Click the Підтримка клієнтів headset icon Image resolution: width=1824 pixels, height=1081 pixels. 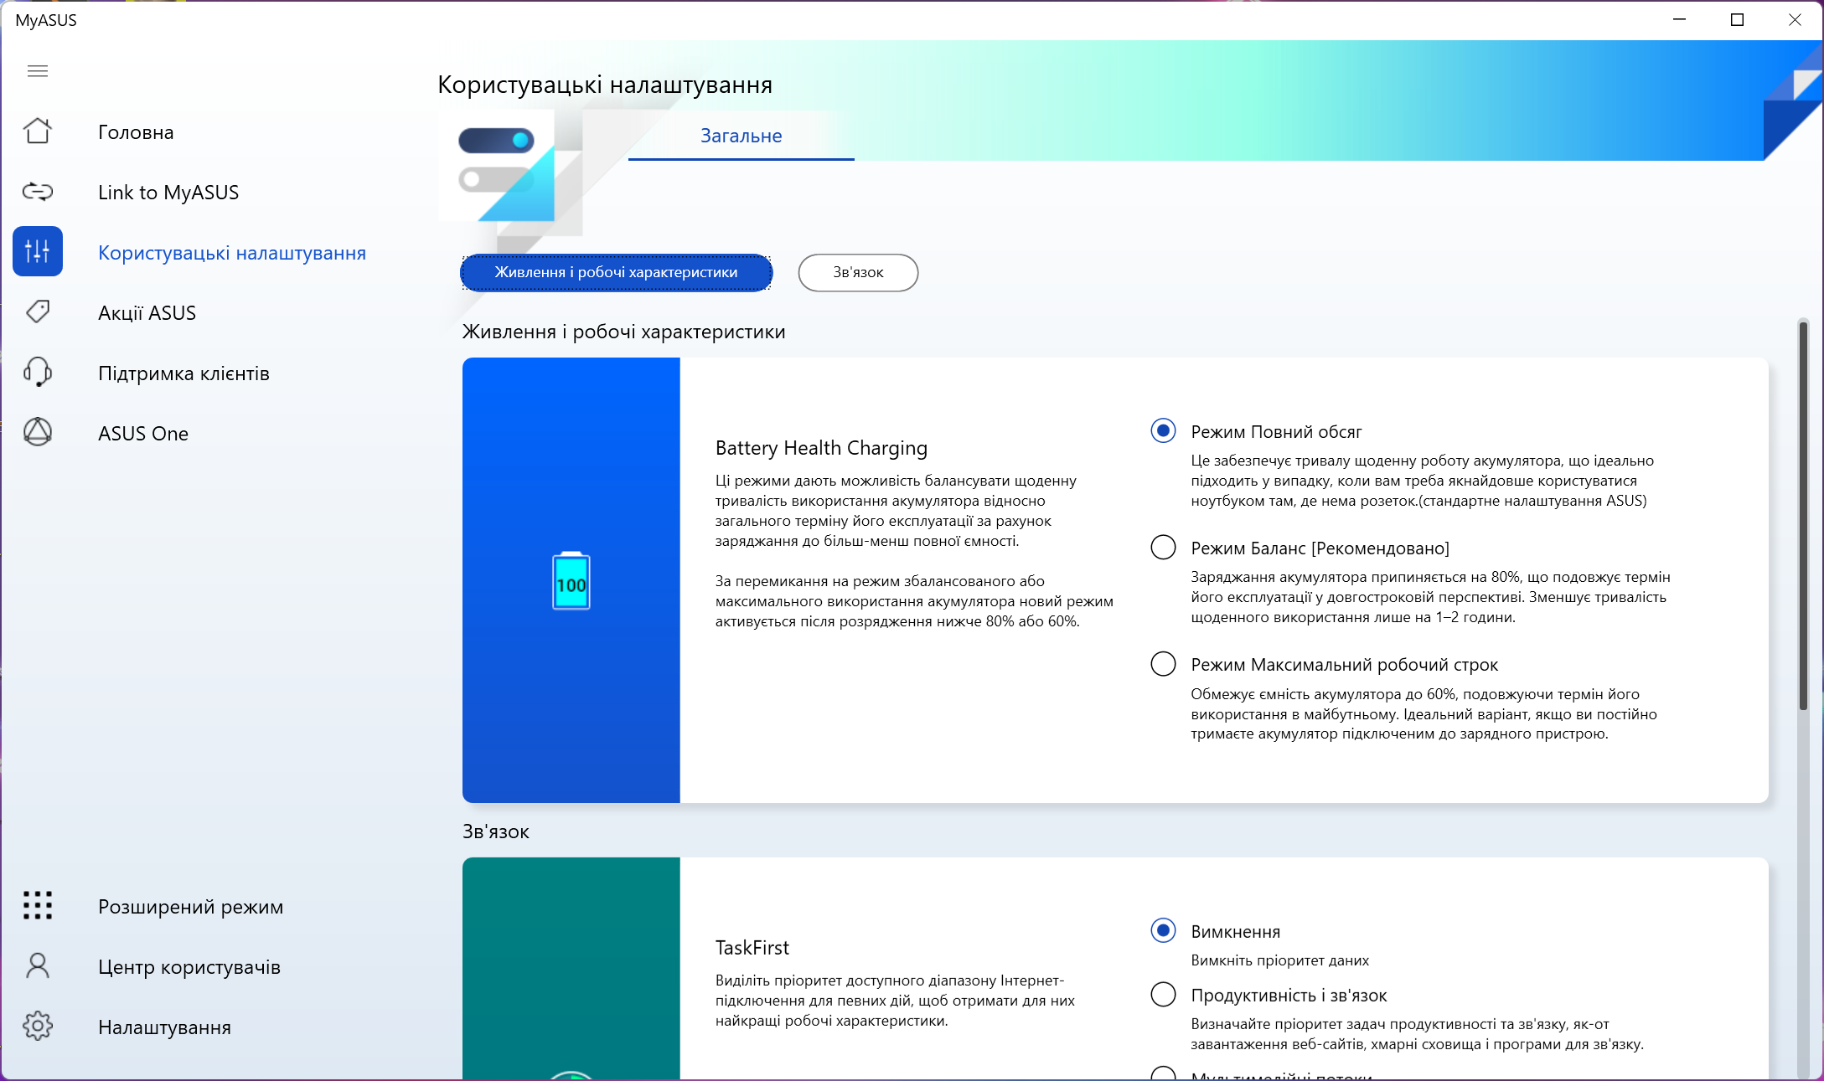pos(38,373)
